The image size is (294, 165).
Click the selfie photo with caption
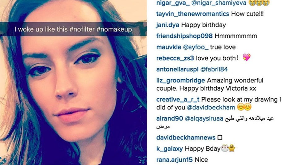(x=73, y=82)
